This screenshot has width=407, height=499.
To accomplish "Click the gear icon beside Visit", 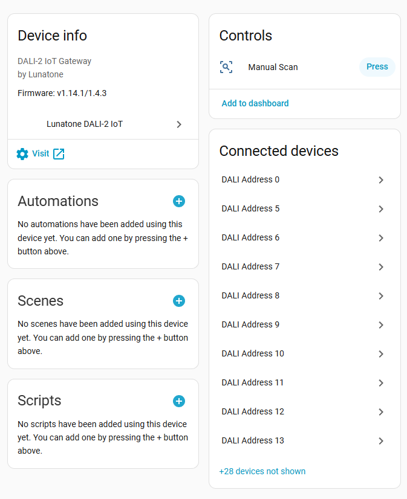I will 22,154.
